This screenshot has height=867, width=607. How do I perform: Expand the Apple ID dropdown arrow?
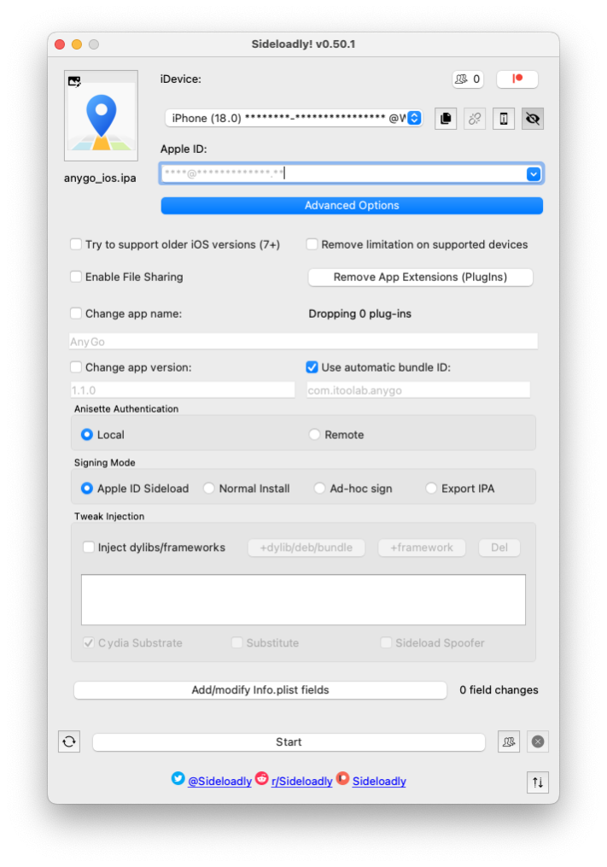tap(534, 173)
